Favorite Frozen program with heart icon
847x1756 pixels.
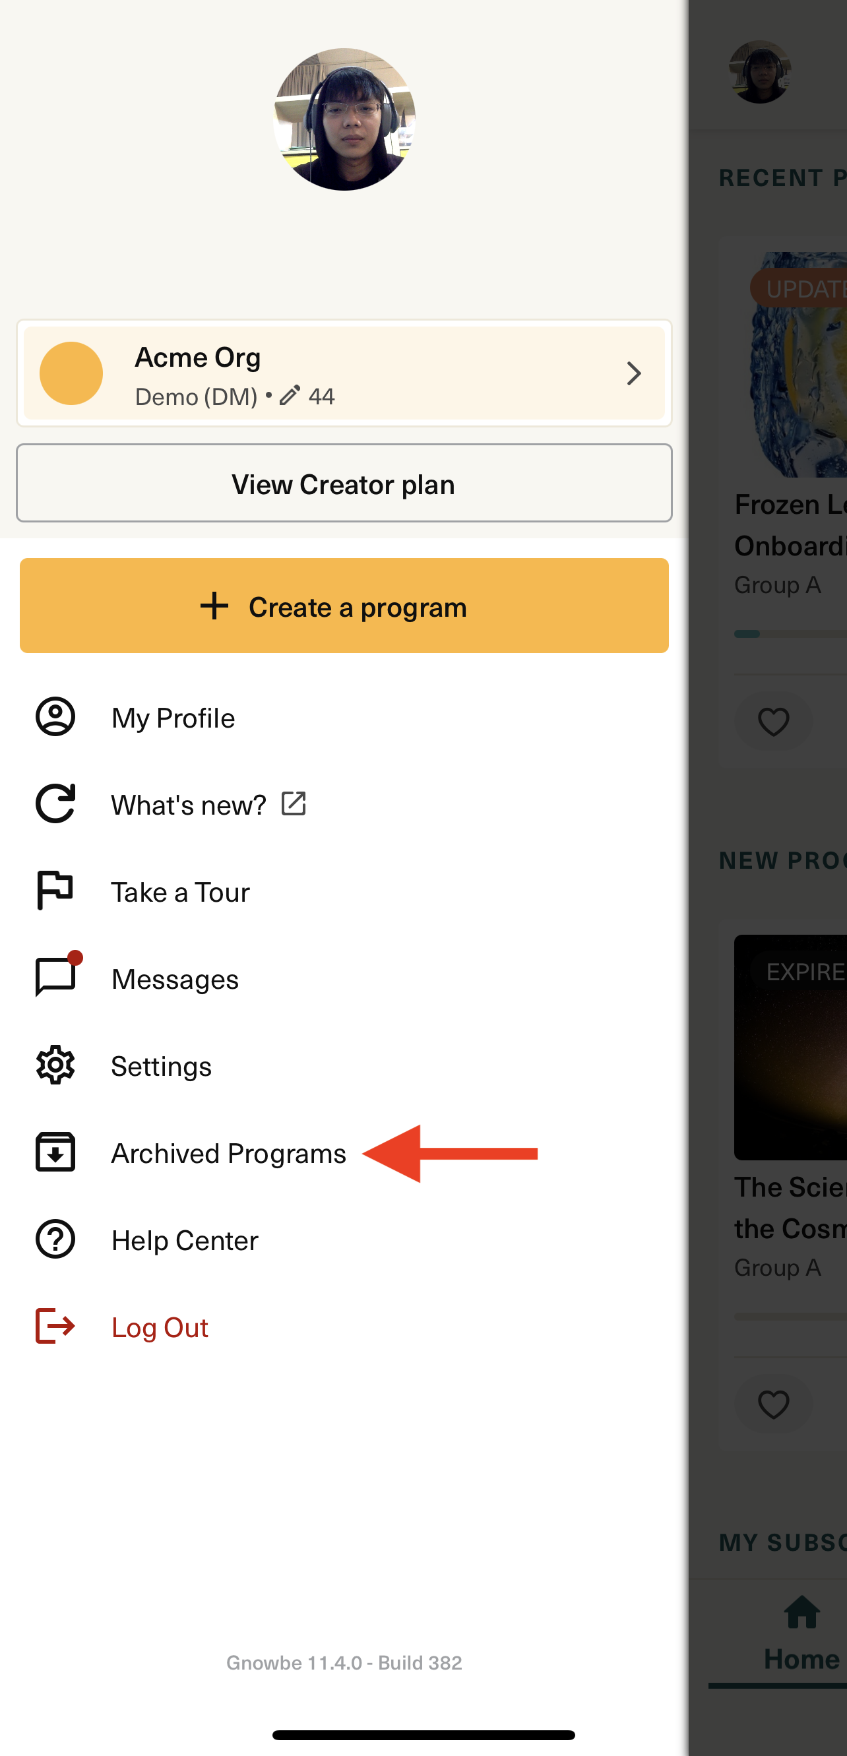(773, 722)
